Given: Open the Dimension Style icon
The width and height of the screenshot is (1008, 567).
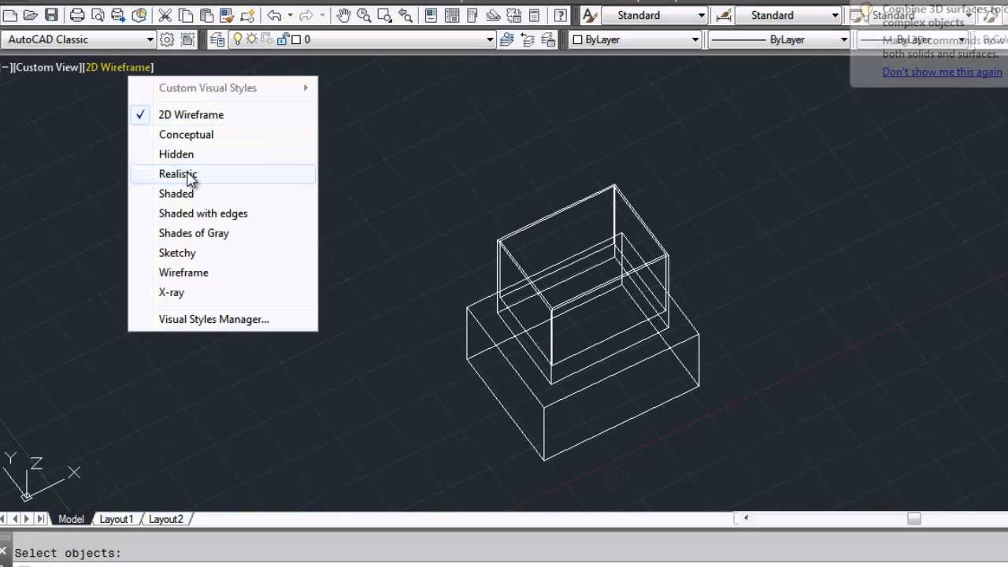Looking at the screenshot, I should (723, 15).
